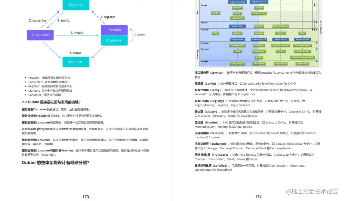Click the green ExchangeHandler box

click(x=302, y=45)
